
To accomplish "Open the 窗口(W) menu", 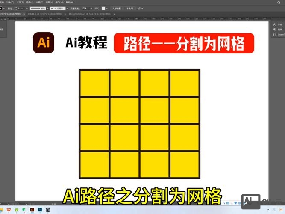I will pos(59,3).
